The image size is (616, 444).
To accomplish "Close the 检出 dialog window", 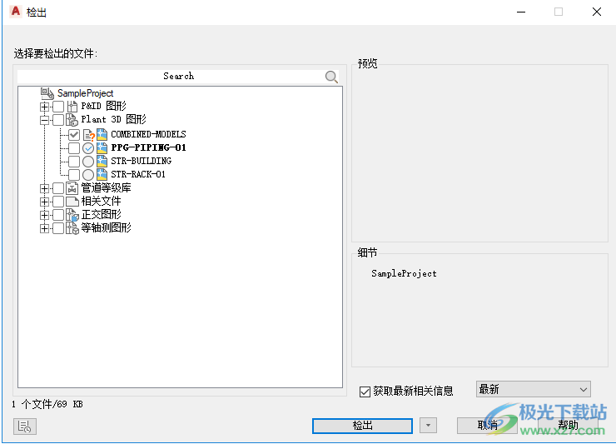I will coord(597,12).
